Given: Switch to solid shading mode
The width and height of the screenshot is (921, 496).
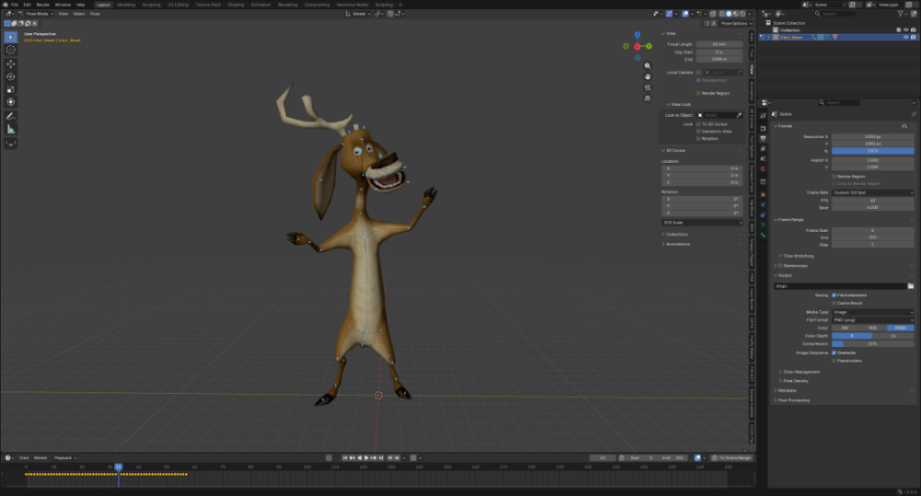Looking at the screenshot, I should 729,14.
